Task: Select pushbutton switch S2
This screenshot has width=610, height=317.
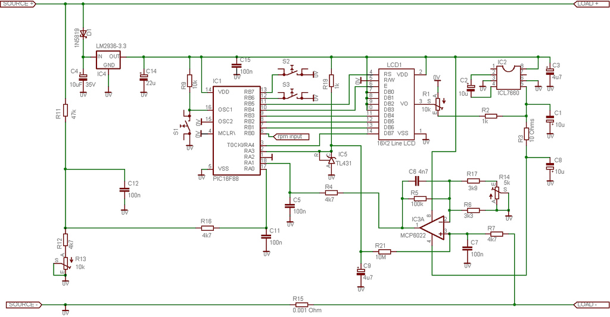Action: [x=292, y=72]
